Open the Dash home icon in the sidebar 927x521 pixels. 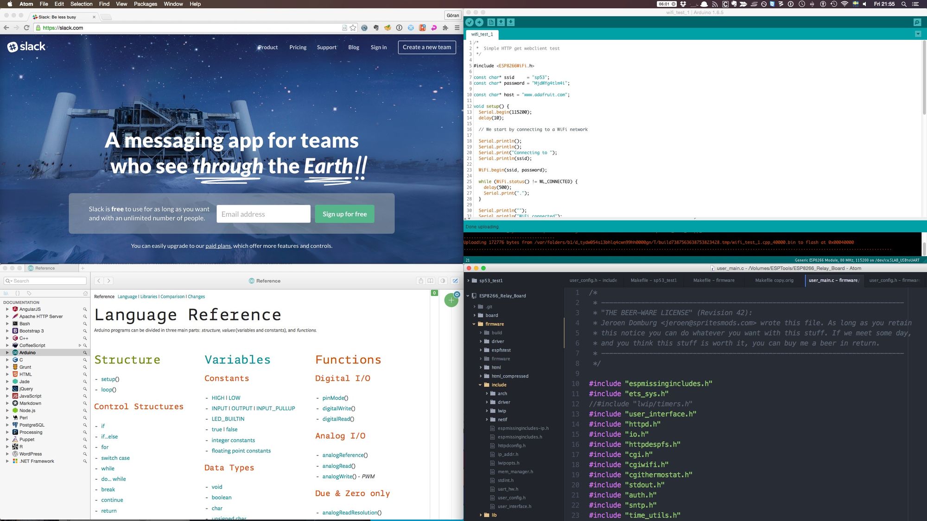click(85, 293)
